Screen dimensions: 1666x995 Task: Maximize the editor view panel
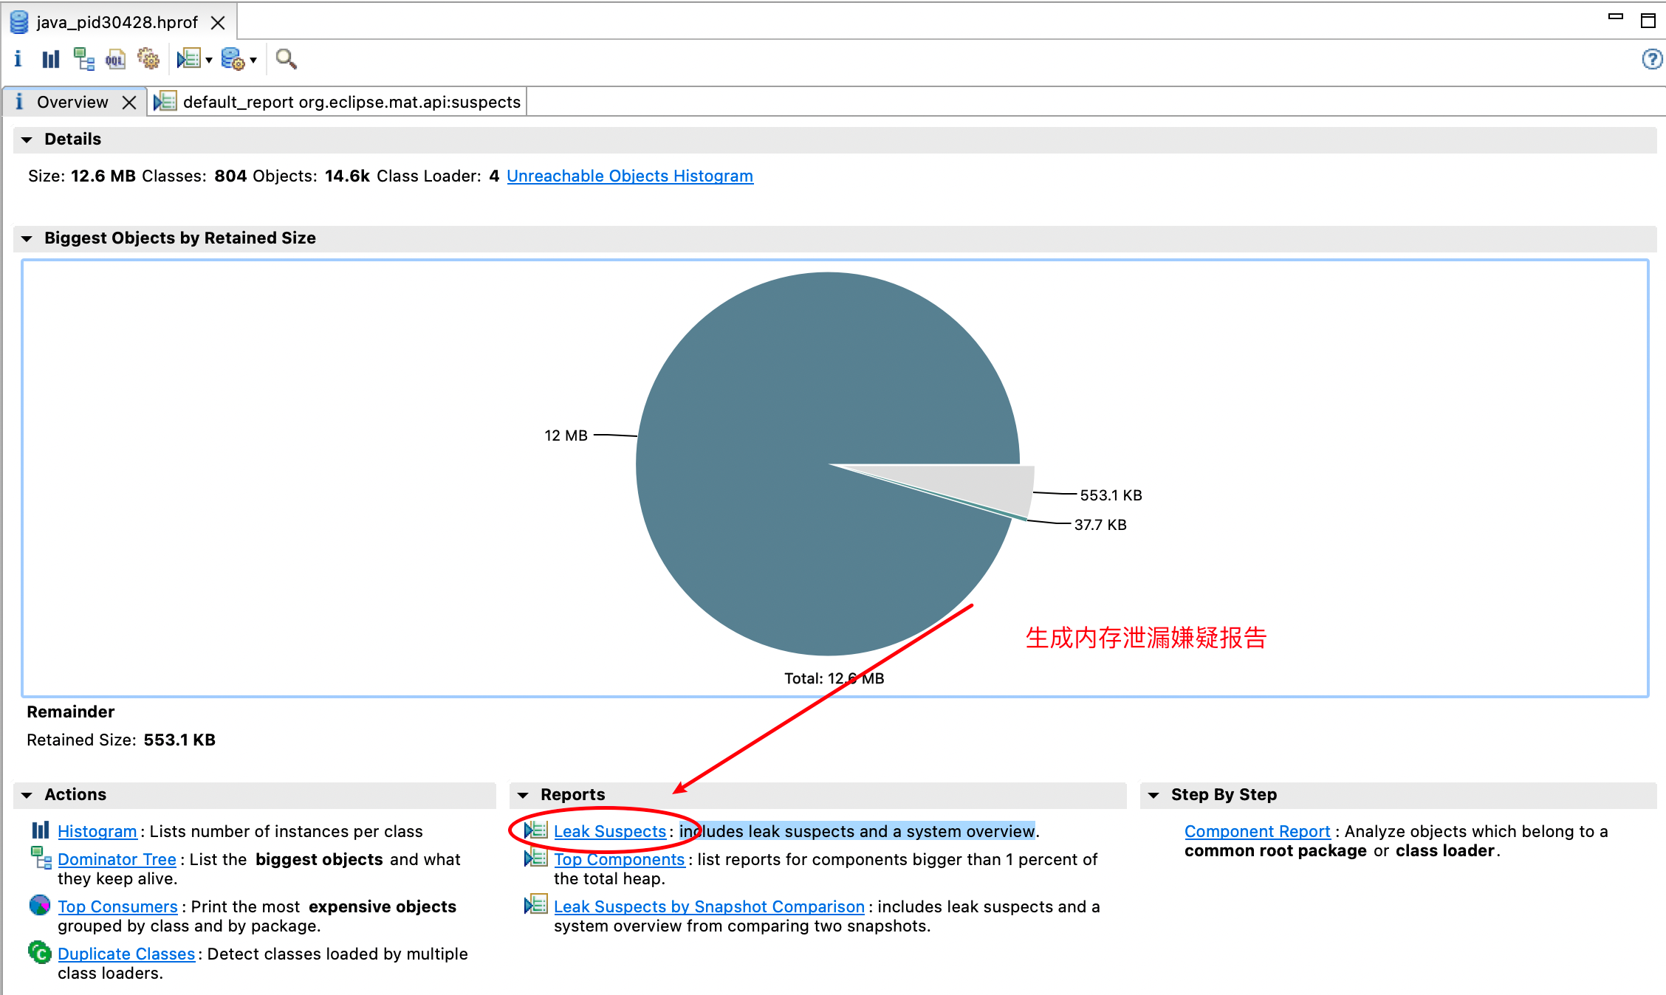(x=1648, y=21)
